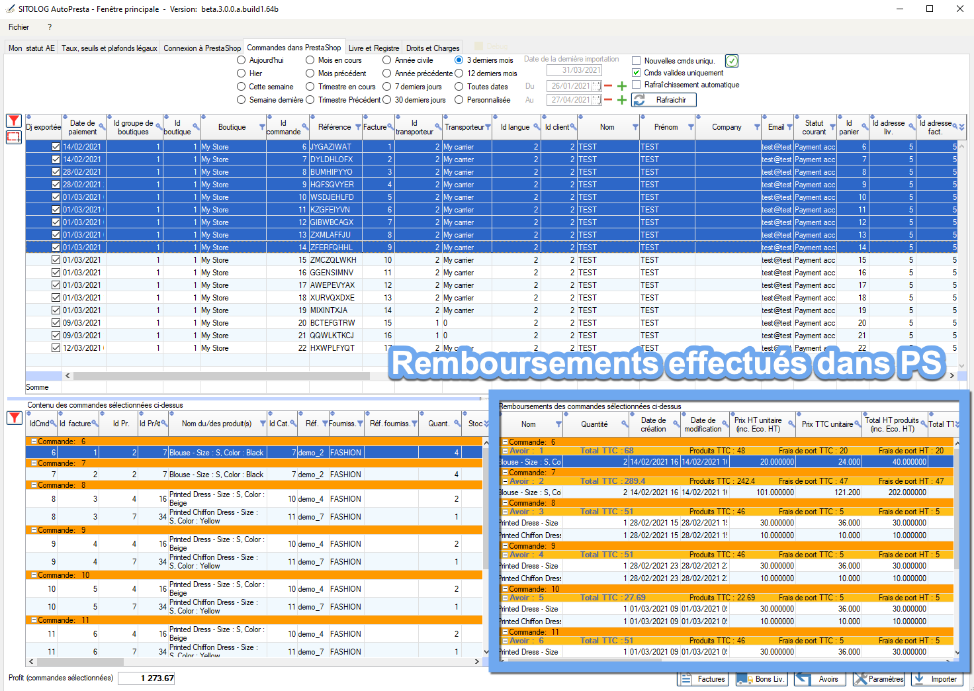974x691 pixels.
Task: Collapse the Commande: 8 group in contents
Action: point(33,485)
